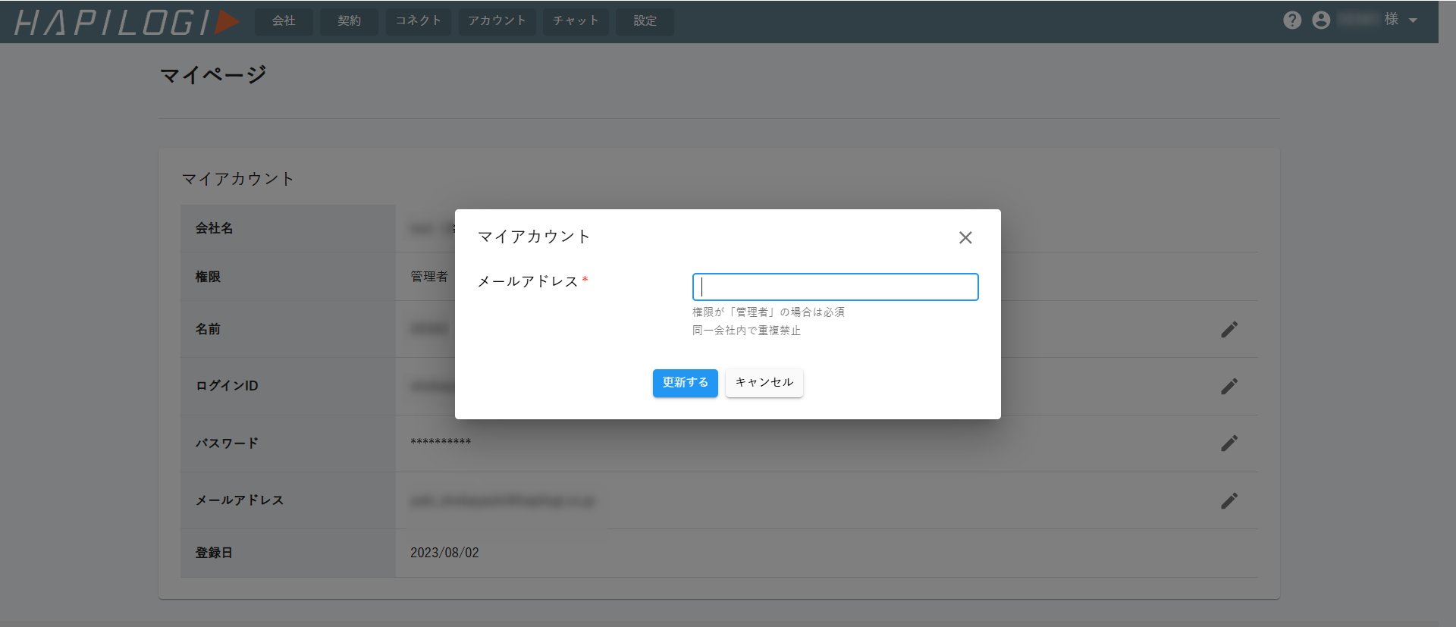The width and height of the screenshot is (1456, 627).
Task: Switch to the チャット menu
Action: pyautogui.click(x=576, y=21)
